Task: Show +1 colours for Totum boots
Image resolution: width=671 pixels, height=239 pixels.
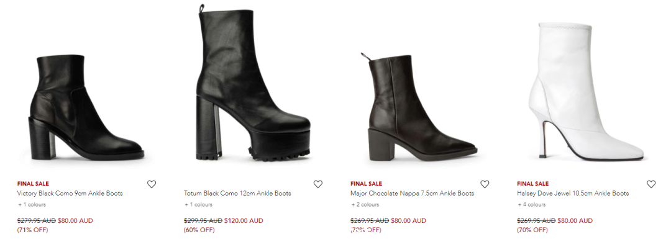Action: tap(199, 205)
